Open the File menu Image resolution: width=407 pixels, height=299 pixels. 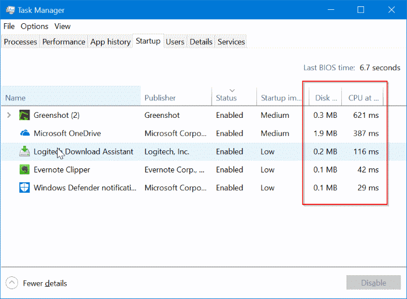coord(9,26)
